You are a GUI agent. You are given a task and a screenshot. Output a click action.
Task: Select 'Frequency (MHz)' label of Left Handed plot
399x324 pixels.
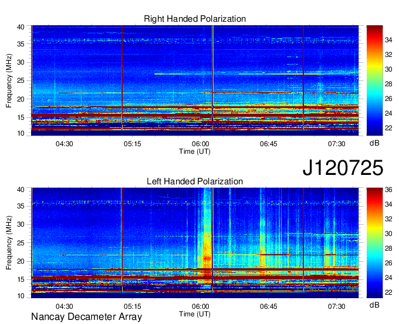(9, 243)
